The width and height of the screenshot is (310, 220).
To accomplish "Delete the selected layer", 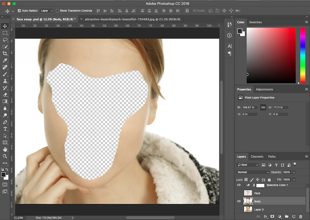I will 301,217.
